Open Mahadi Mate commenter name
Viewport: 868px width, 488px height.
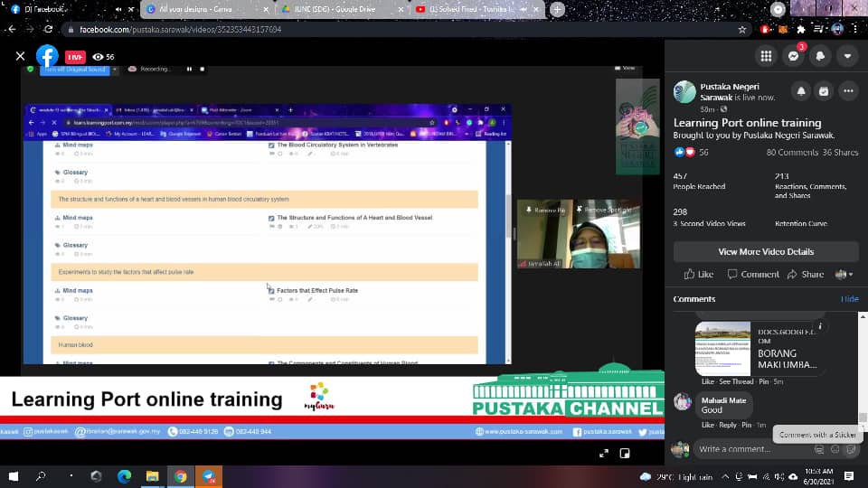click(x=723, y=400)
